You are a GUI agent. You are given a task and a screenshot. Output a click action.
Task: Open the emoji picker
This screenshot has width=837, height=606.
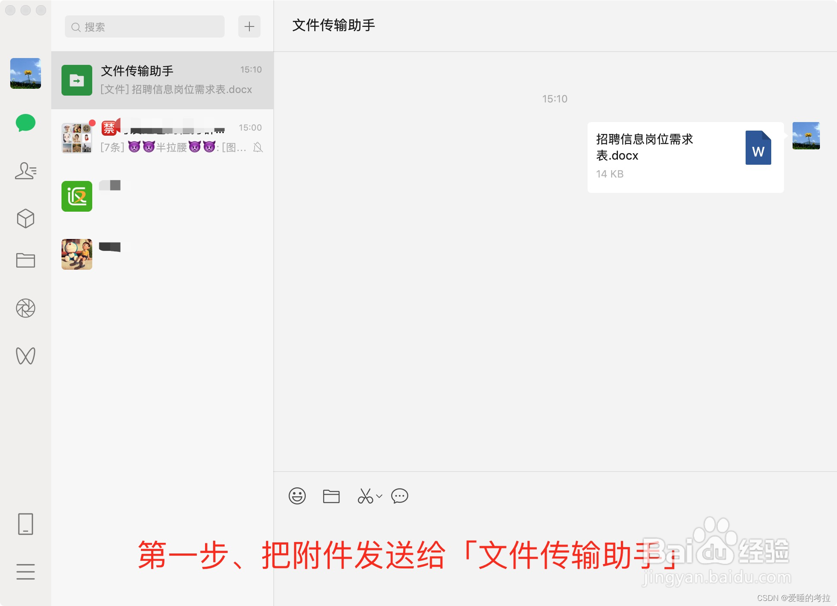point(297,496)
